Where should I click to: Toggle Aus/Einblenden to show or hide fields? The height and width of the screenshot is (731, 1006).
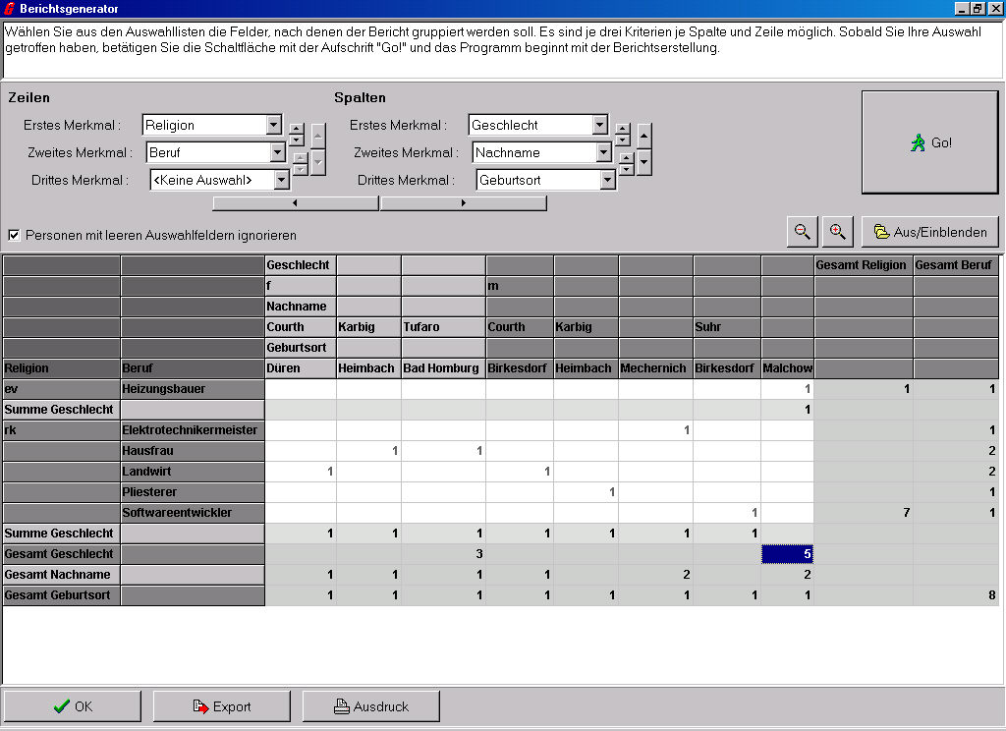coord(929,232)
